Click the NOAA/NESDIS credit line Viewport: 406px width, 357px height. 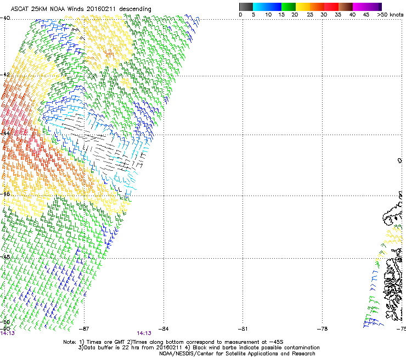(237, 354)
